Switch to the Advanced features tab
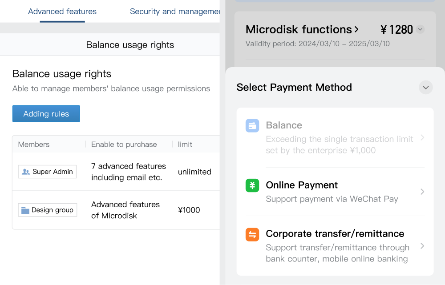 pyautogui.click(x=62, y=12)
